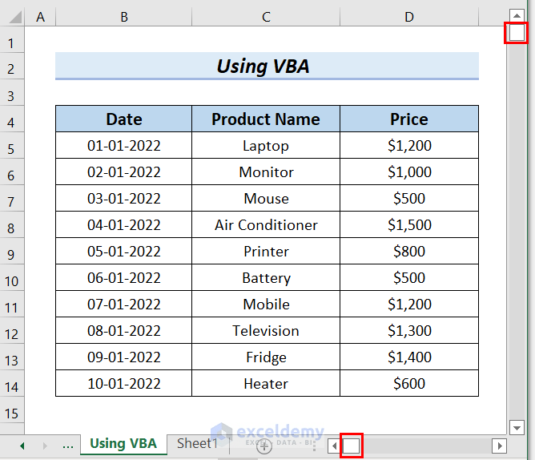Screen dimensions: 535x460
Task: Select the cell with 10-01-2022
Action: click(124, 384)
